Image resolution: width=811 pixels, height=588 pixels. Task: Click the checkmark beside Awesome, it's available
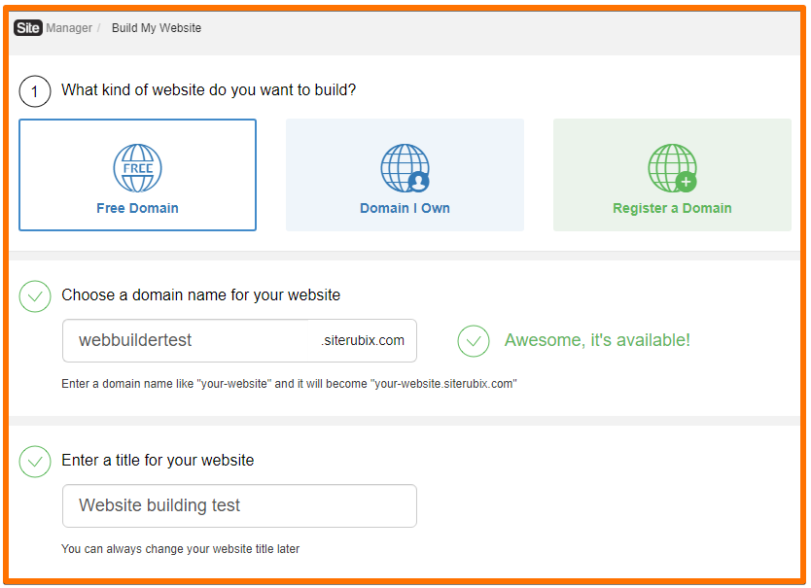pos(474,341)
